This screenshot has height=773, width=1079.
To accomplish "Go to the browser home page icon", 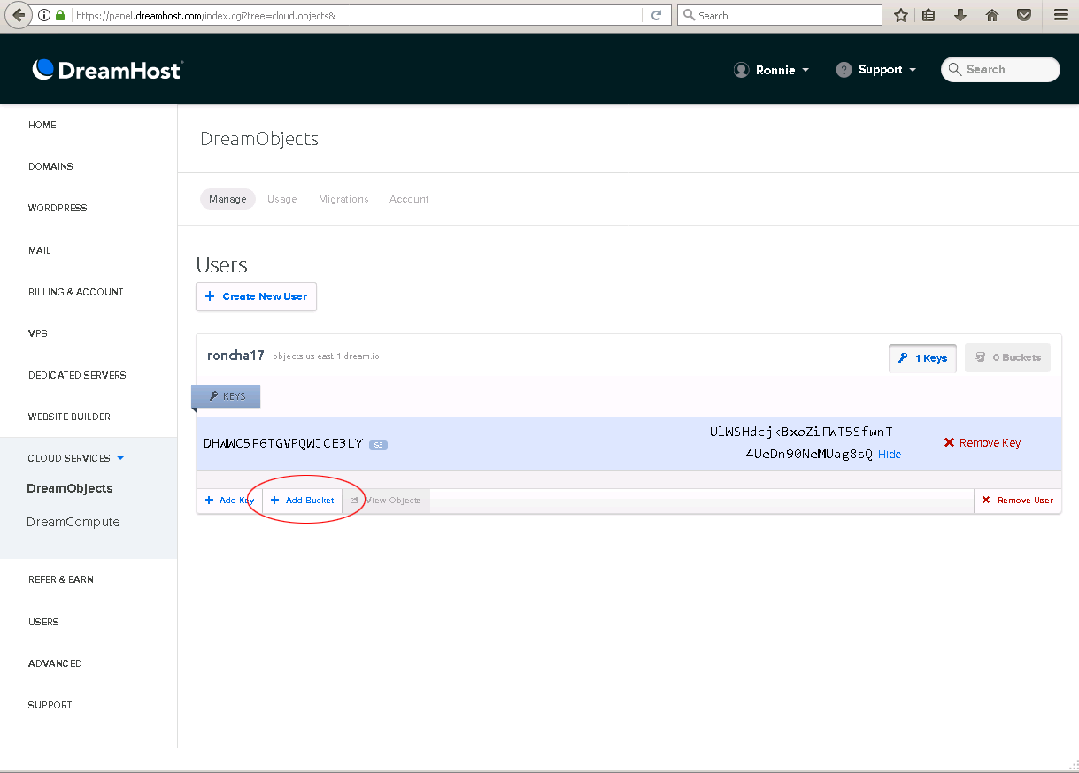I will [x=992, y=15].
